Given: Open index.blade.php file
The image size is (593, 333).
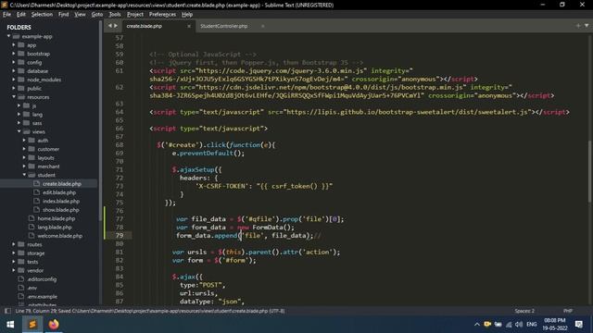Looking at the screenshot, I should coord(61,202).
